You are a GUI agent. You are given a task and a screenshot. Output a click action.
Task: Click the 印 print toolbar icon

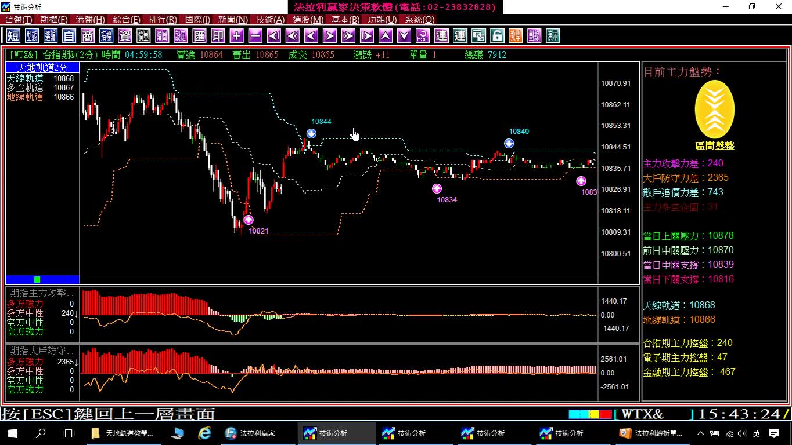pos(218,36)
